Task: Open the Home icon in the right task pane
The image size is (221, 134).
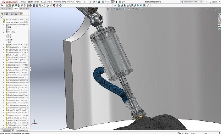Action: [220, 15]
